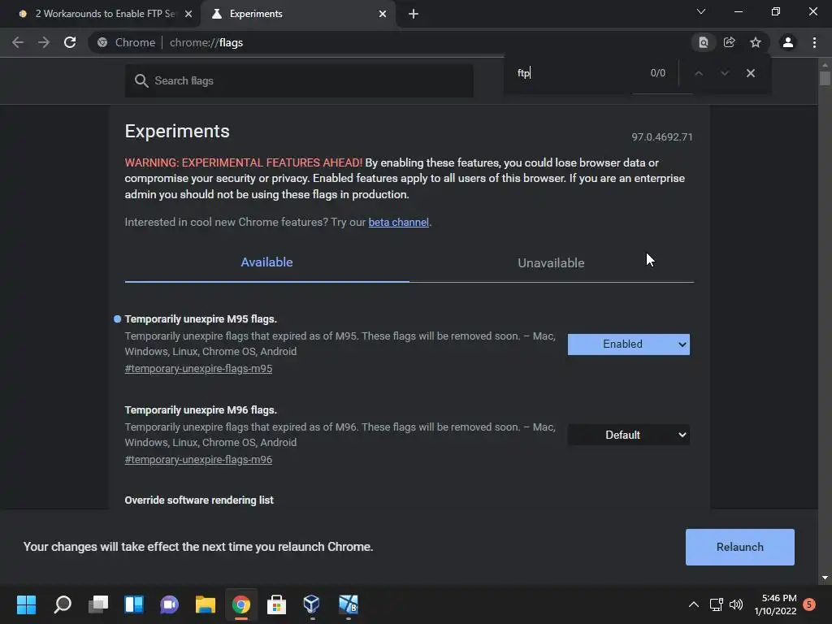The height and width of the screenshot is (624, 832).
Task: Close the Experiments tab
Action: [383, 14]
